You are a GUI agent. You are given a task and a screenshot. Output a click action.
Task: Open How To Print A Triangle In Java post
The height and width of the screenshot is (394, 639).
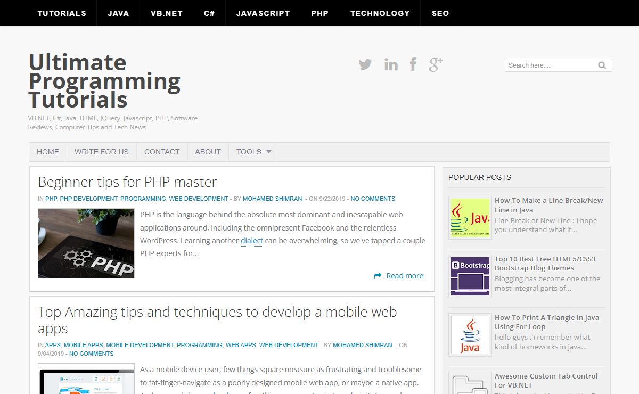tap(547, 322)
